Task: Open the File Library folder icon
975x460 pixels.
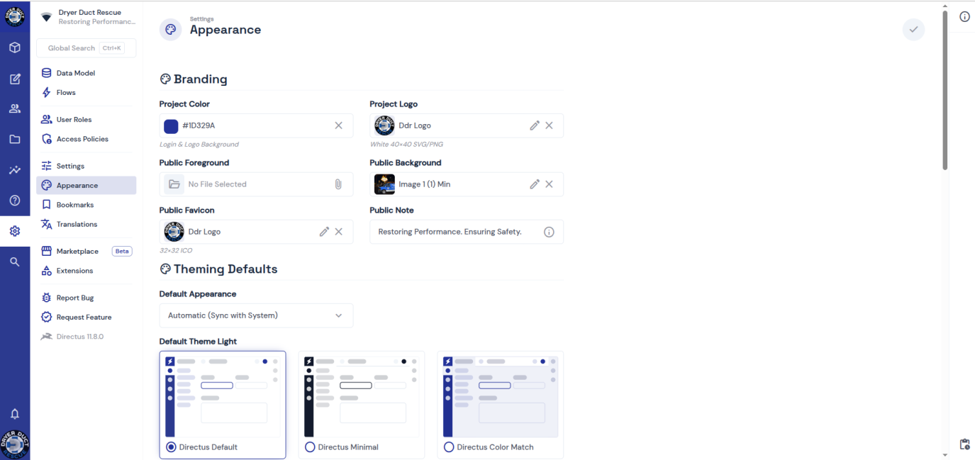Action: click(x=15, y=140)
